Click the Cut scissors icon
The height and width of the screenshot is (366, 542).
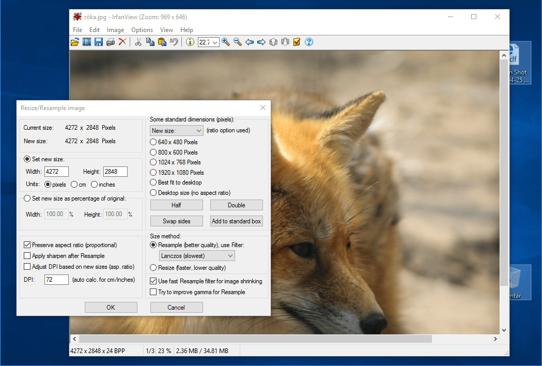pyautogui.click(x=138, y=42)
